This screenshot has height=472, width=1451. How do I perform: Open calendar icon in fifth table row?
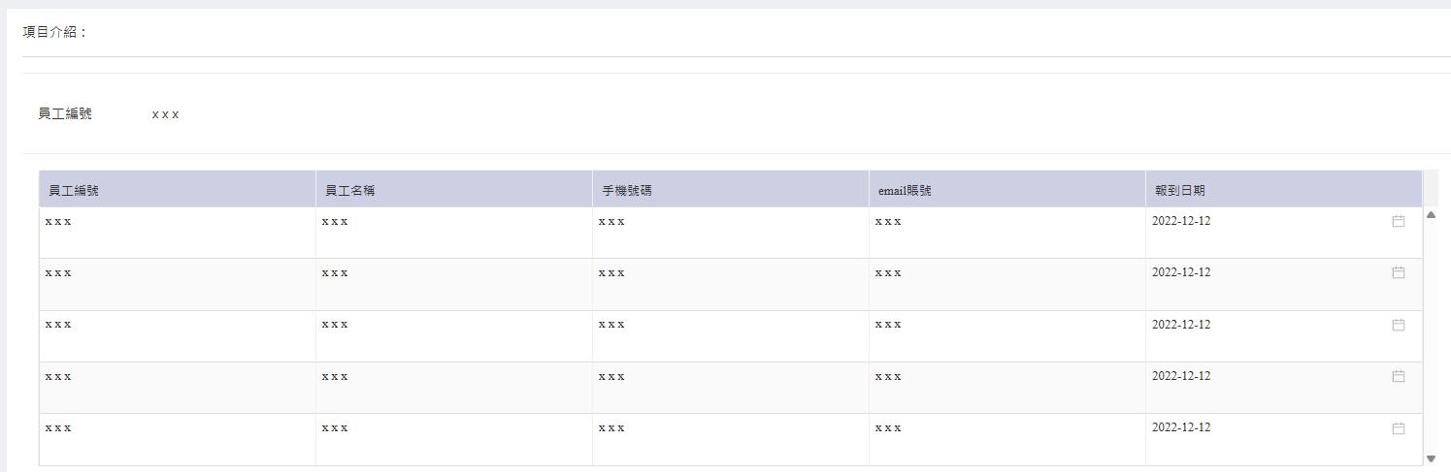[1399, 428]
